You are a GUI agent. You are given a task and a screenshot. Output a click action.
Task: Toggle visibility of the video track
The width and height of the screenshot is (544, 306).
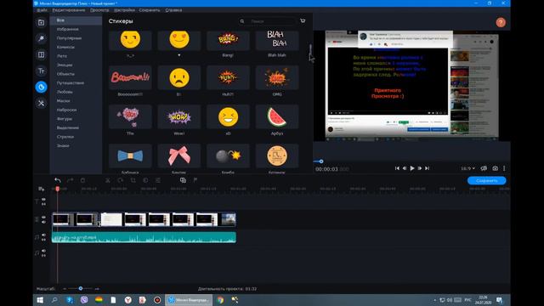click(43, 218)
